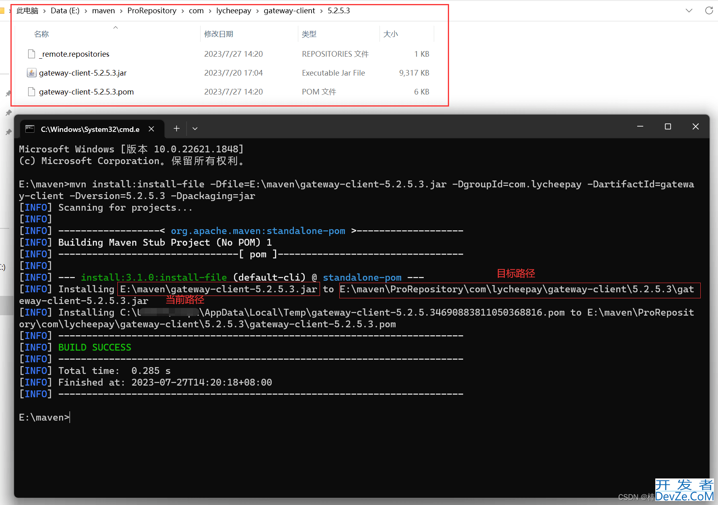Sort files by 修改日期 column header
This screenshot has width=718, height=505.
tap(219, 34)
